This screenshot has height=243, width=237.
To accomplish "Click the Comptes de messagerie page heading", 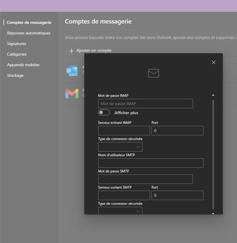I will point(98,22).
